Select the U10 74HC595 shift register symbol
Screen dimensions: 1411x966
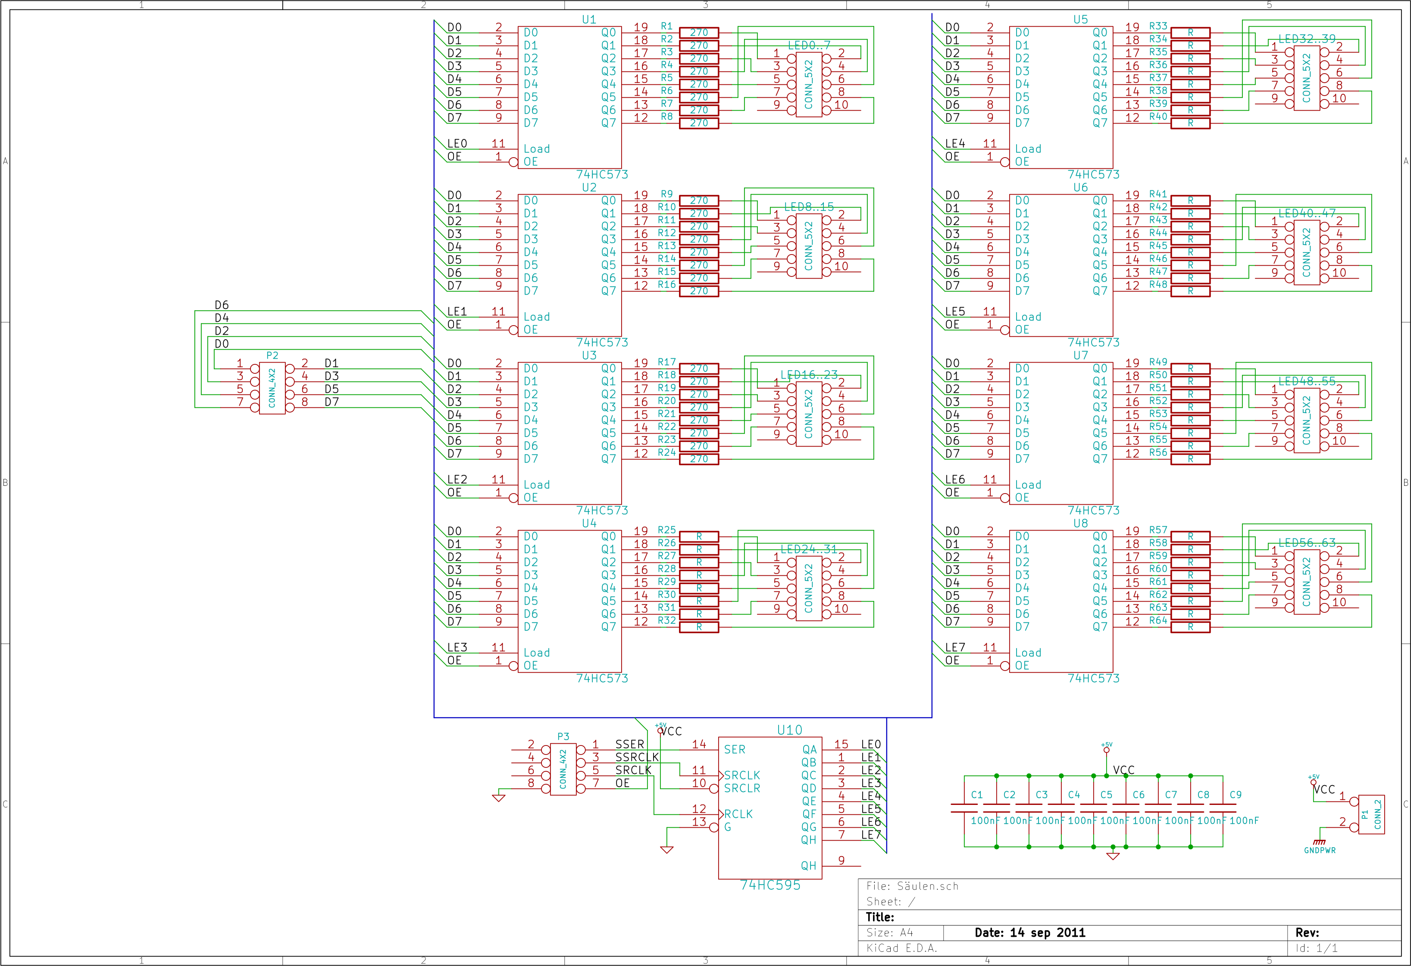coord(770,808)
